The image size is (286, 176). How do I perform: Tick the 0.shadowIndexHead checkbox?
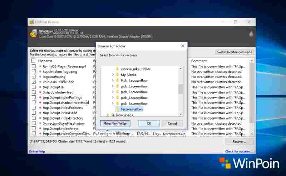[34, 92]
